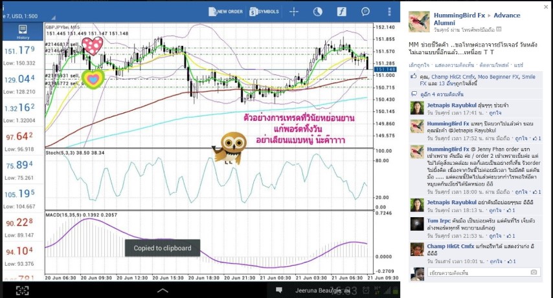
Task: Click ติดตามโพสต์ to follow the post
Action: click(494, 65)
